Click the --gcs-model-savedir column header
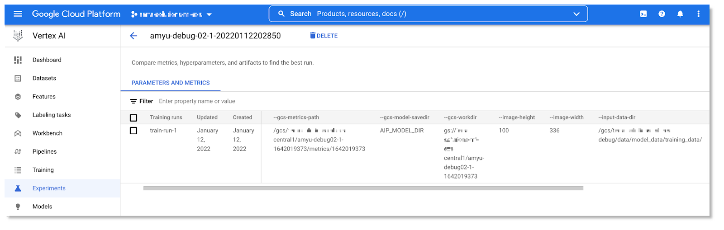The height and width of the screenshot is (230, 724). [405, 117]
